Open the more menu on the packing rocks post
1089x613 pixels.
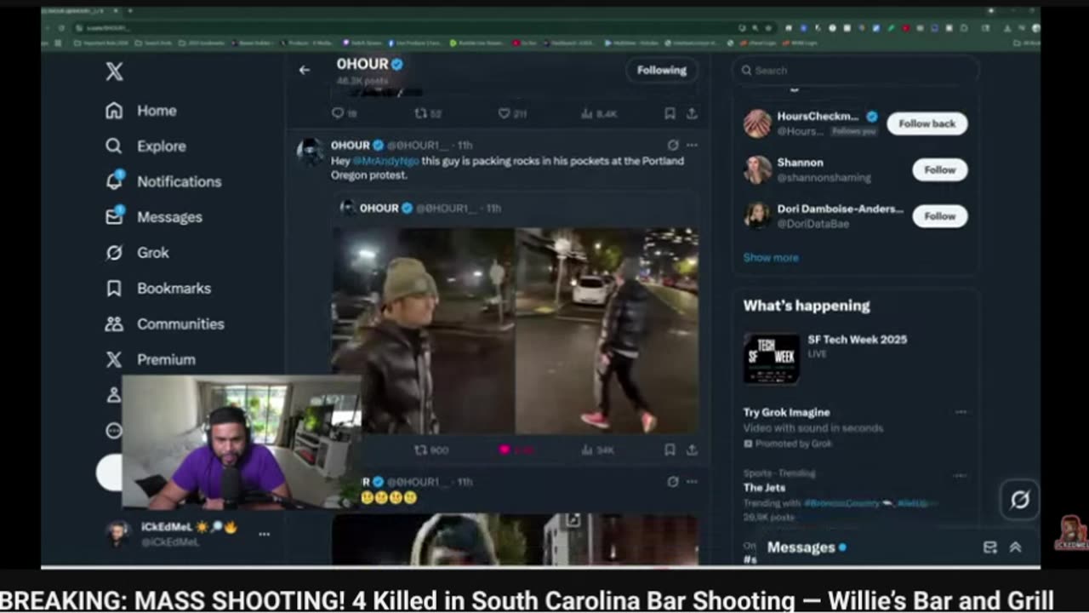point(692,146)
